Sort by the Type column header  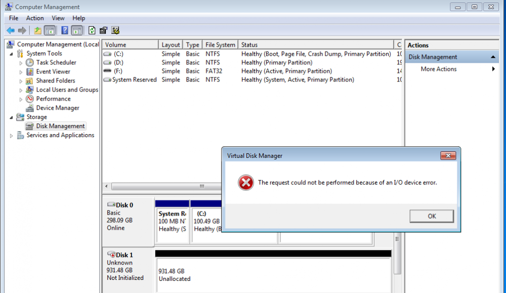pos(193,45)
